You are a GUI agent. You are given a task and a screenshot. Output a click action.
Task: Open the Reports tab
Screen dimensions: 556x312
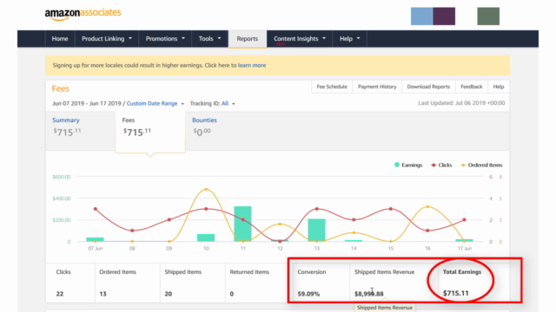[247, 38]
